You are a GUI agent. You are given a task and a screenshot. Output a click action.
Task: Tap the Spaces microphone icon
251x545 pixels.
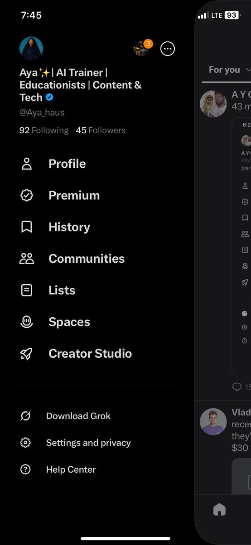click(27, 322)
